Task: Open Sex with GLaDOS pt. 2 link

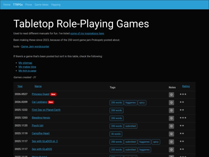Action: [45, 141]
